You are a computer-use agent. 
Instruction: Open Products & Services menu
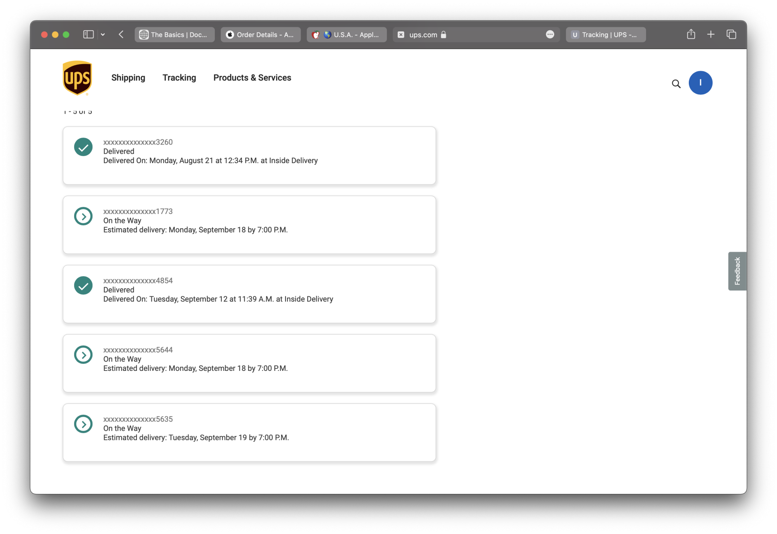[x=252, y=78]
